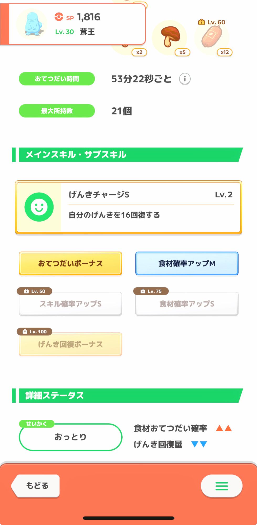Tap the げんきチャージS main skill card

(151, 207)
